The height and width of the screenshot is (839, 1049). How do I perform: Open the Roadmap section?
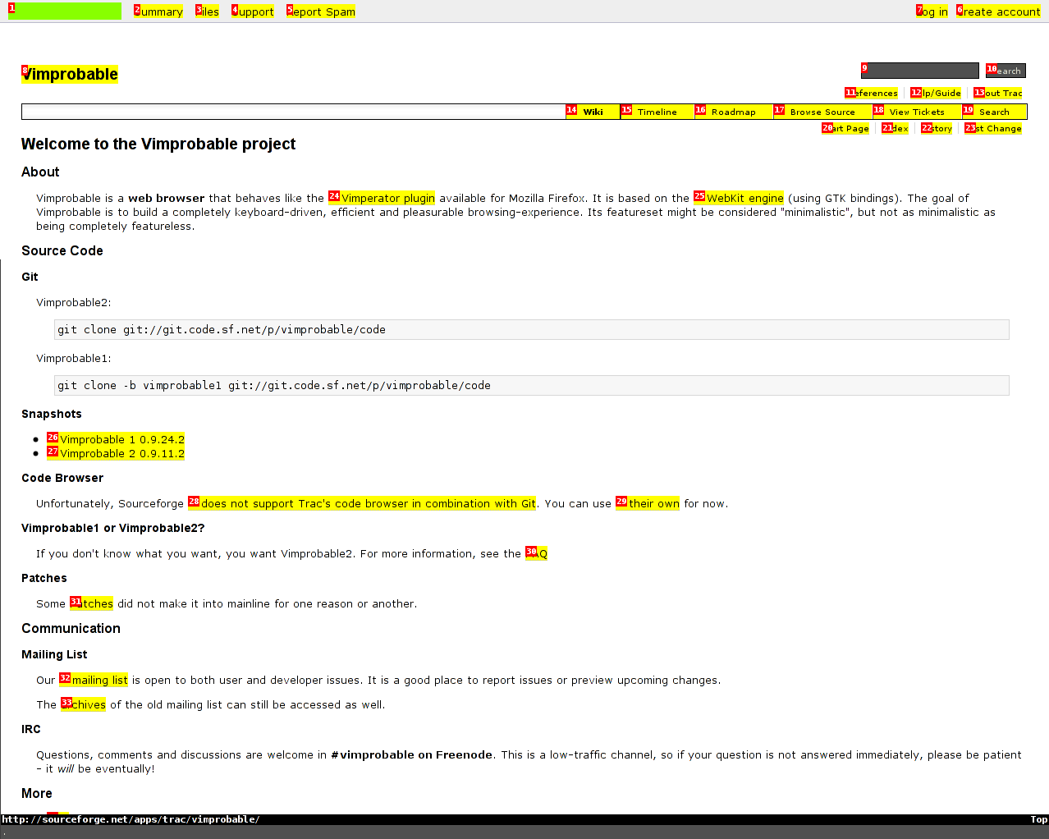(x=733, y=112)
